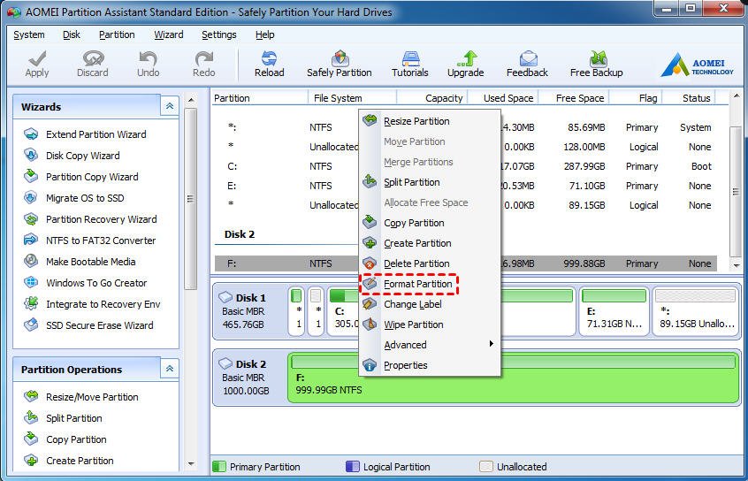The width and height of the screenshot is (748, 481).
Task: Sort by the Status column header
Action: tap(689, 98)
